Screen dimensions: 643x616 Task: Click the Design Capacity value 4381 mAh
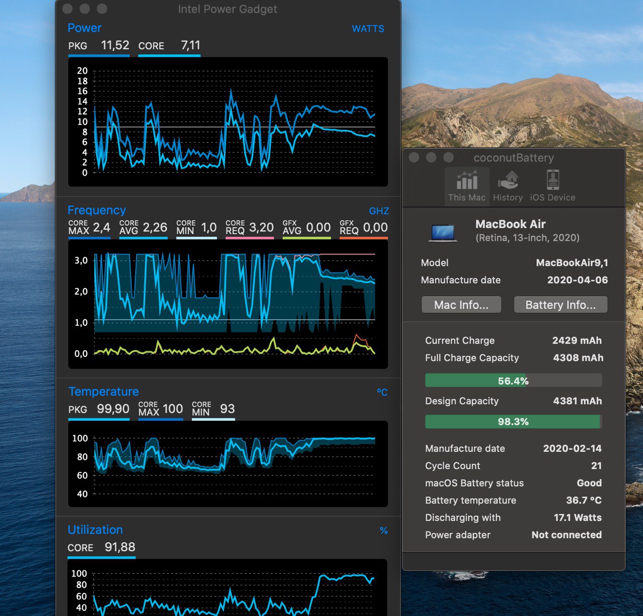[577, 401]
